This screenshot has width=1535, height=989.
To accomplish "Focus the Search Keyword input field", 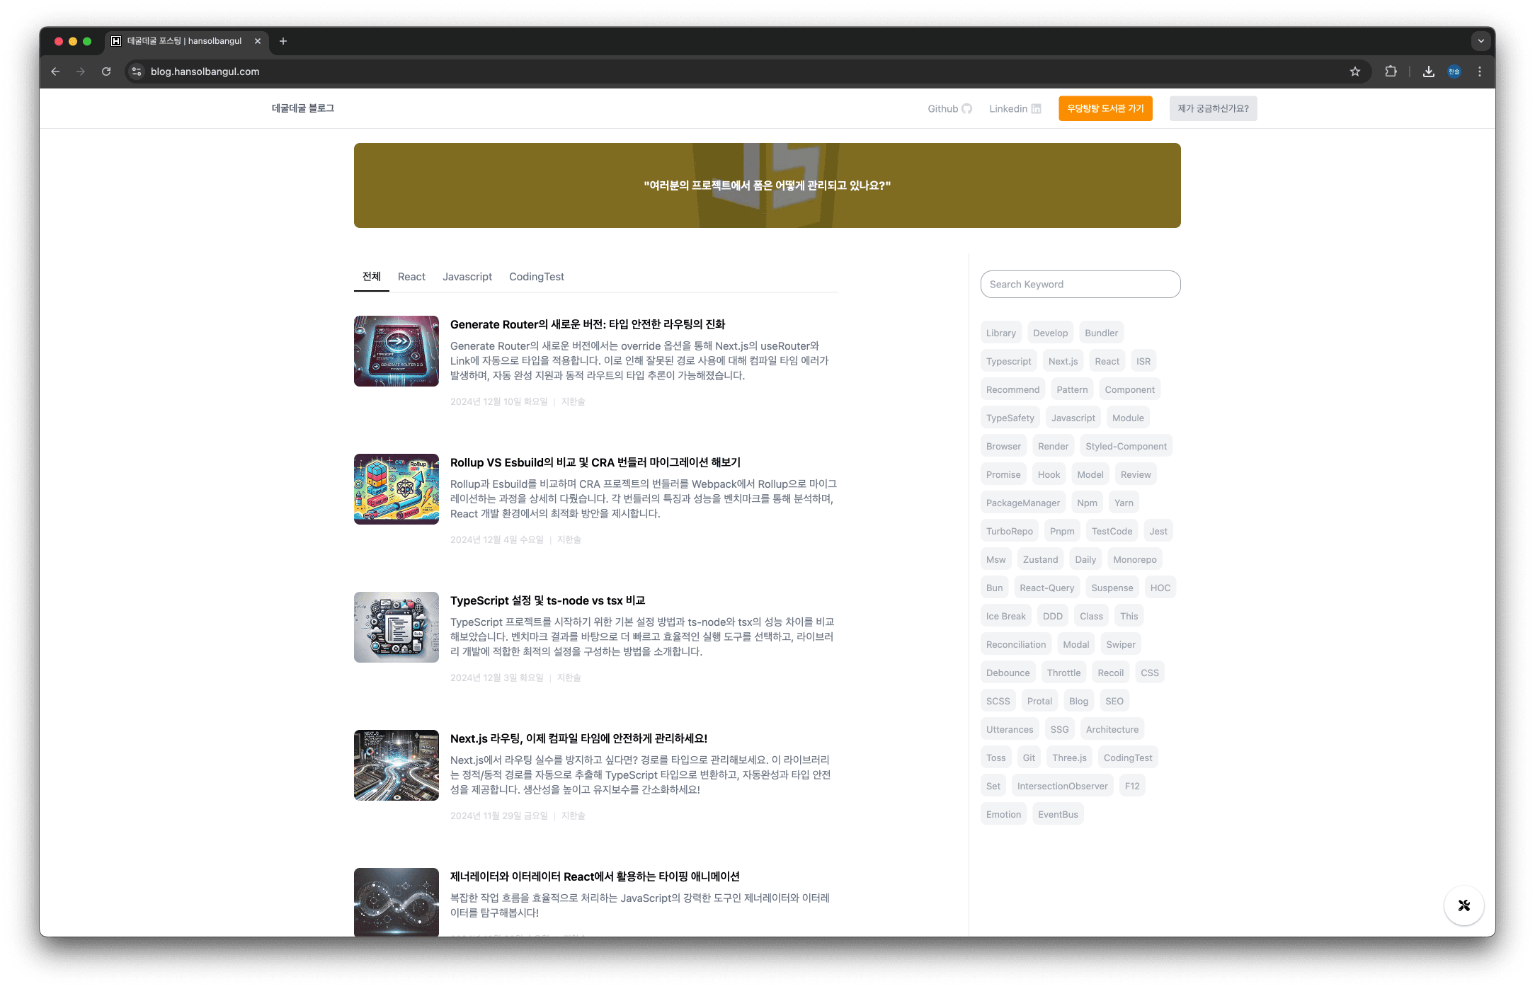I will pos(1080,284).
